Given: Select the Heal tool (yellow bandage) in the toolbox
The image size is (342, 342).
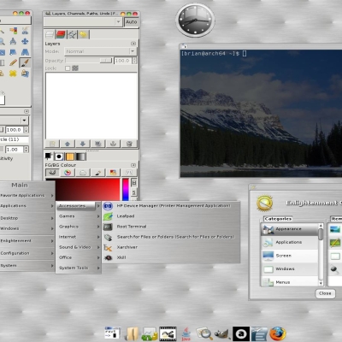Looking at the screenshot, I should click(13, 74).
